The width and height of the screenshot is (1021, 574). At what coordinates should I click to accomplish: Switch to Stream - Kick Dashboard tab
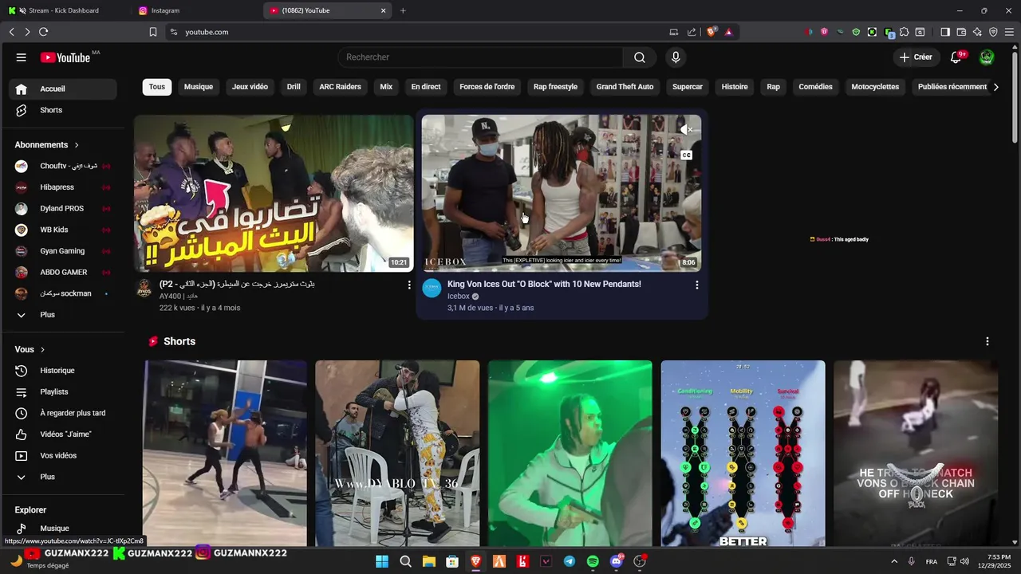click(64, 10)
